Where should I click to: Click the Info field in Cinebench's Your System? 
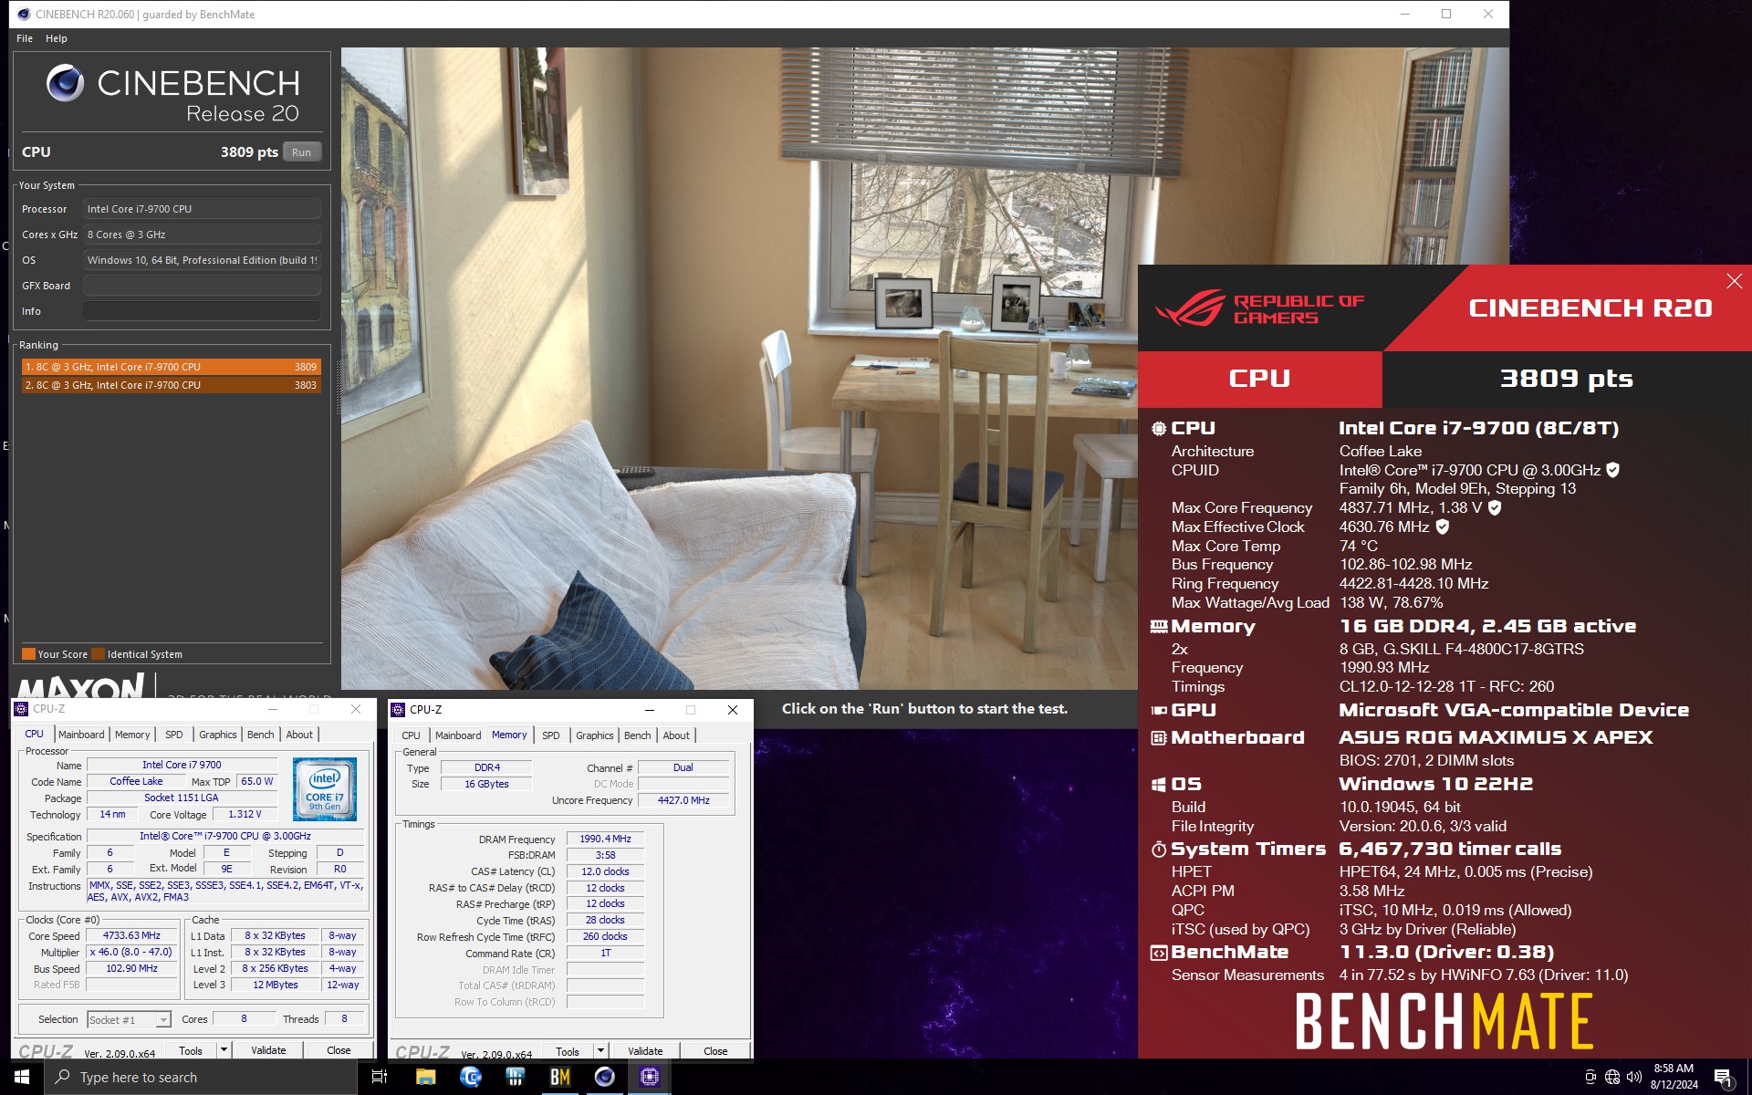[202, 311]
